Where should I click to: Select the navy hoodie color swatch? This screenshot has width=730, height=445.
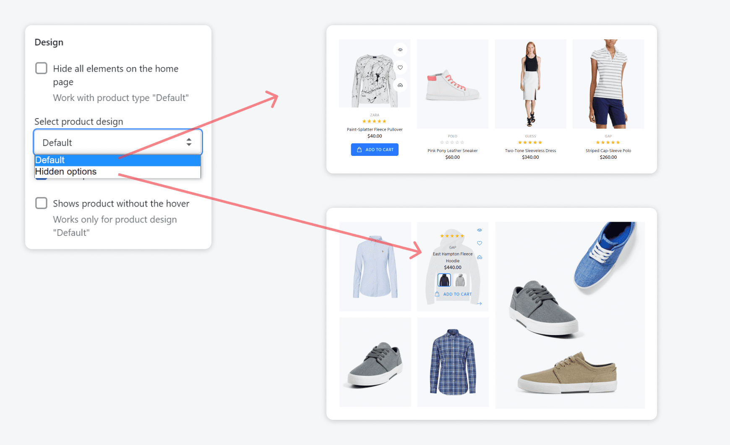(x=444, y=280)
